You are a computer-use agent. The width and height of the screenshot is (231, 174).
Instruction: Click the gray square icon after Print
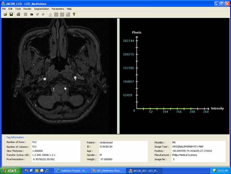pos(25,14)
